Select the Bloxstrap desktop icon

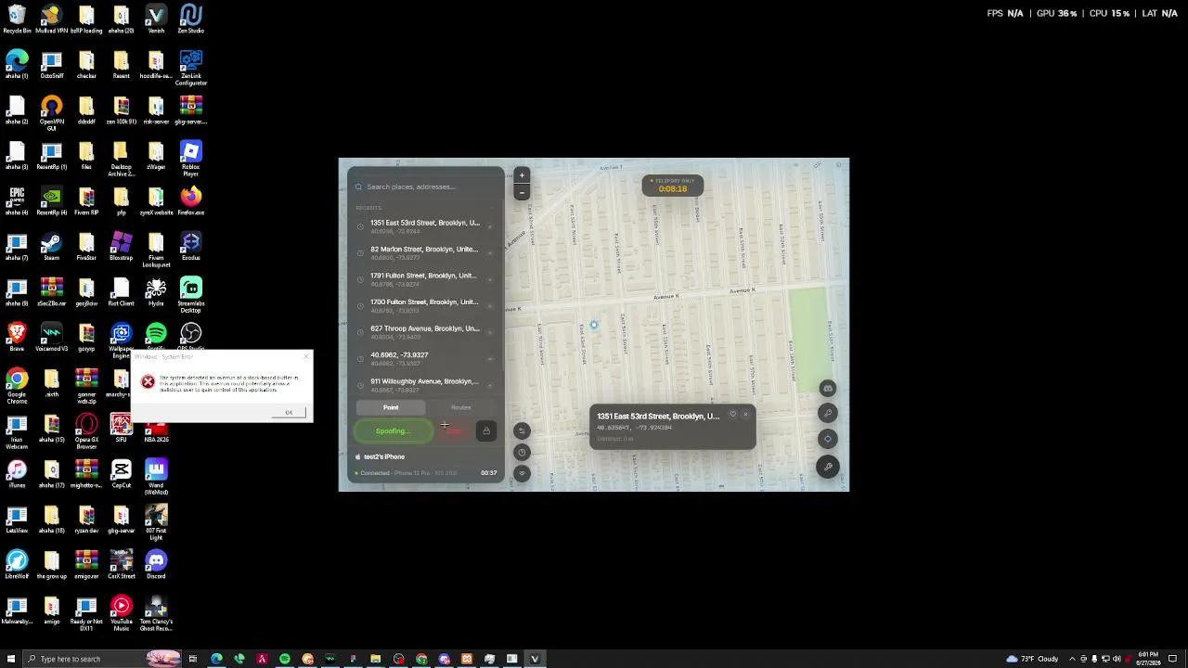pyautogui.click(x=121, y=247)
